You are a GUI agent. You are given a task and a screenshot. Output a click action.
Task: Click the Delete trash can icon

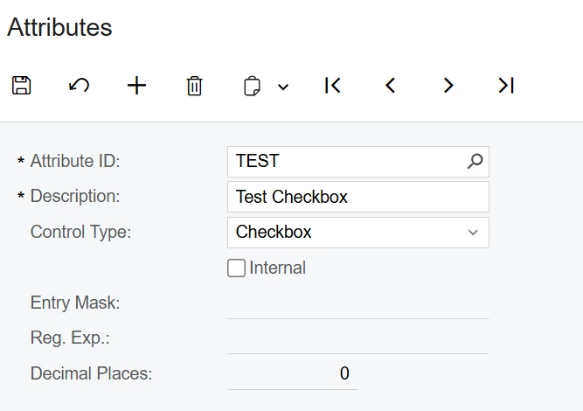pos(194,86)
